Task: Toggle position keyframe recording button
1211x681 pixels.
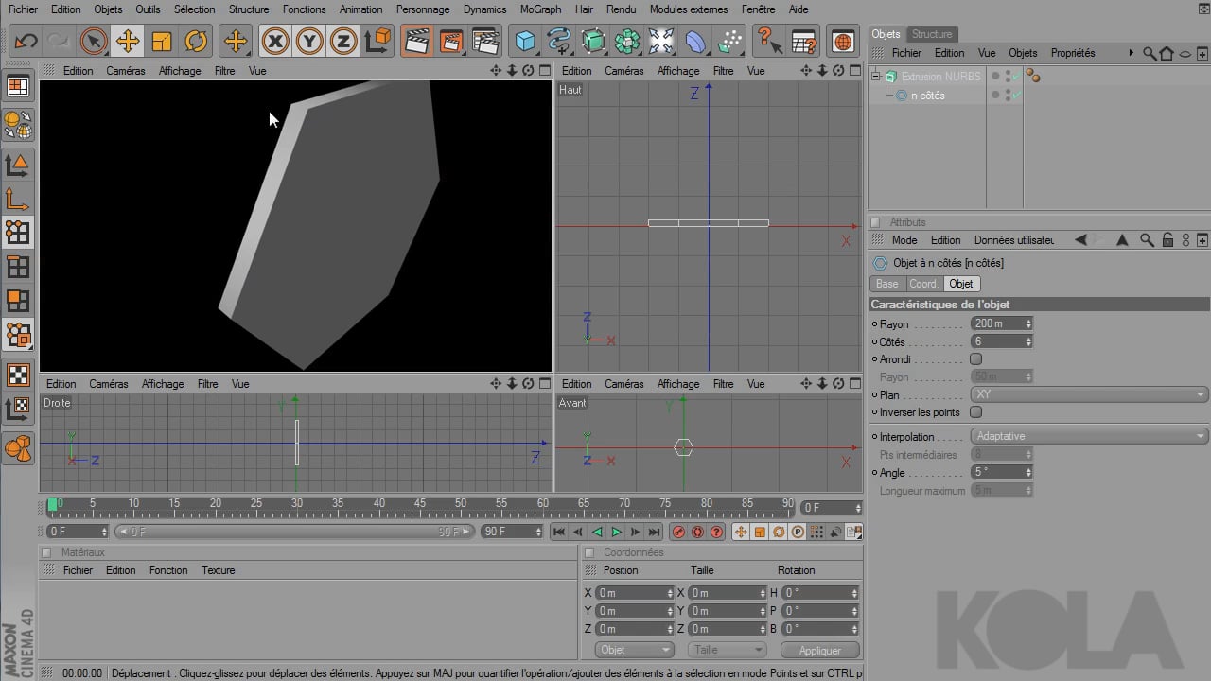Action: [741, 532]
